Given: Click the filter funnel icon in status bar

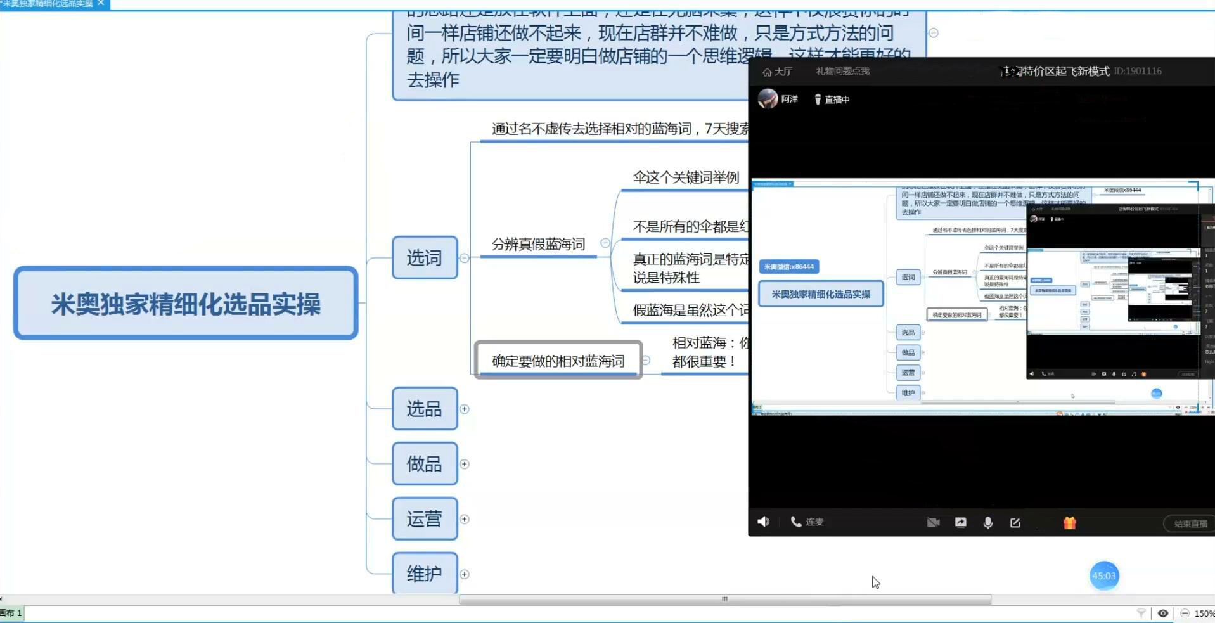Looking at the screenshot, I should (1141, 613).
